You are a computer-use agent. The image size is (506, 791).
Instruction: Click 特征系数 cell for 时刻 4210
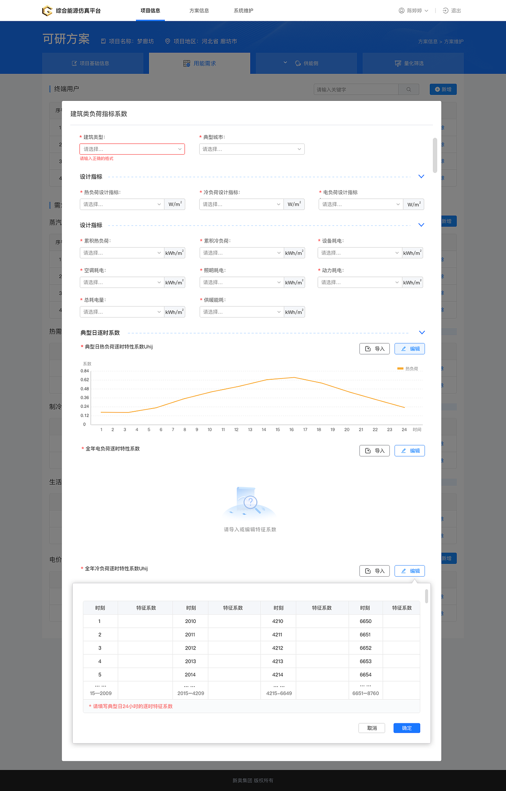pyautogui.click(x=322, y=621)
